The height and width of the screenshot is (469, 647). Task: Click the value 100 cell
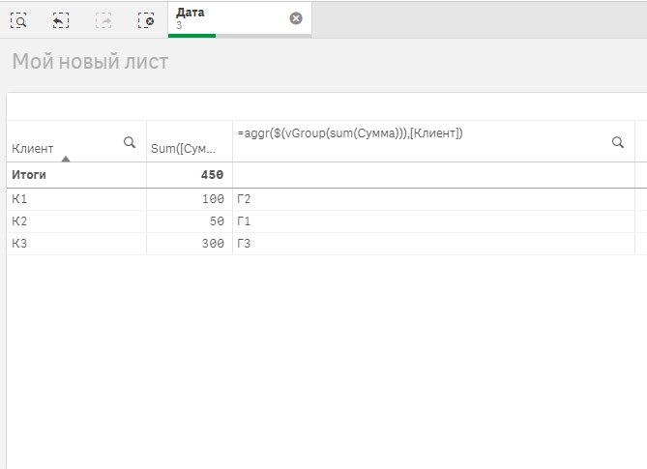coord(190,199)
